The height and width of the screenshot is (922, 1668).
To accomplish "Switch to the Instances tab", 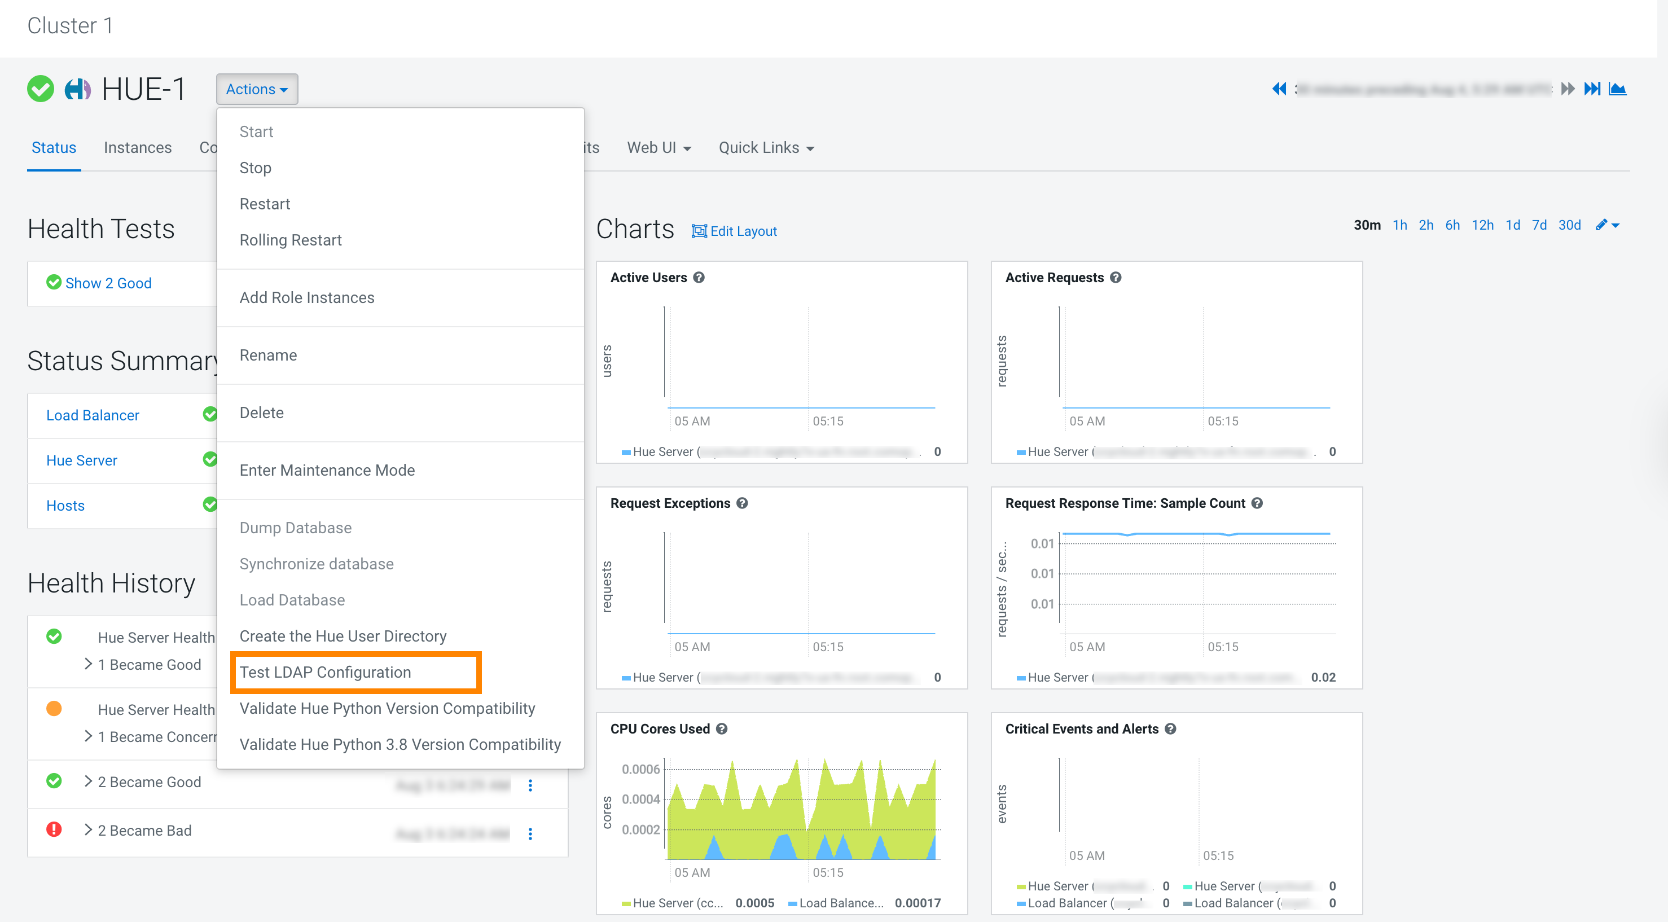I will [137, 148].
